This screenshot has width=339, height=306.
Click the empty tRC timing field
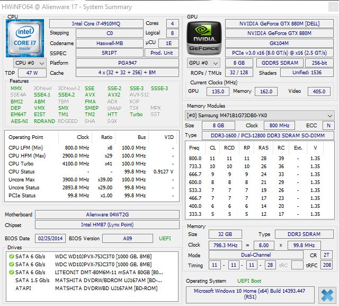pos(297,265)
